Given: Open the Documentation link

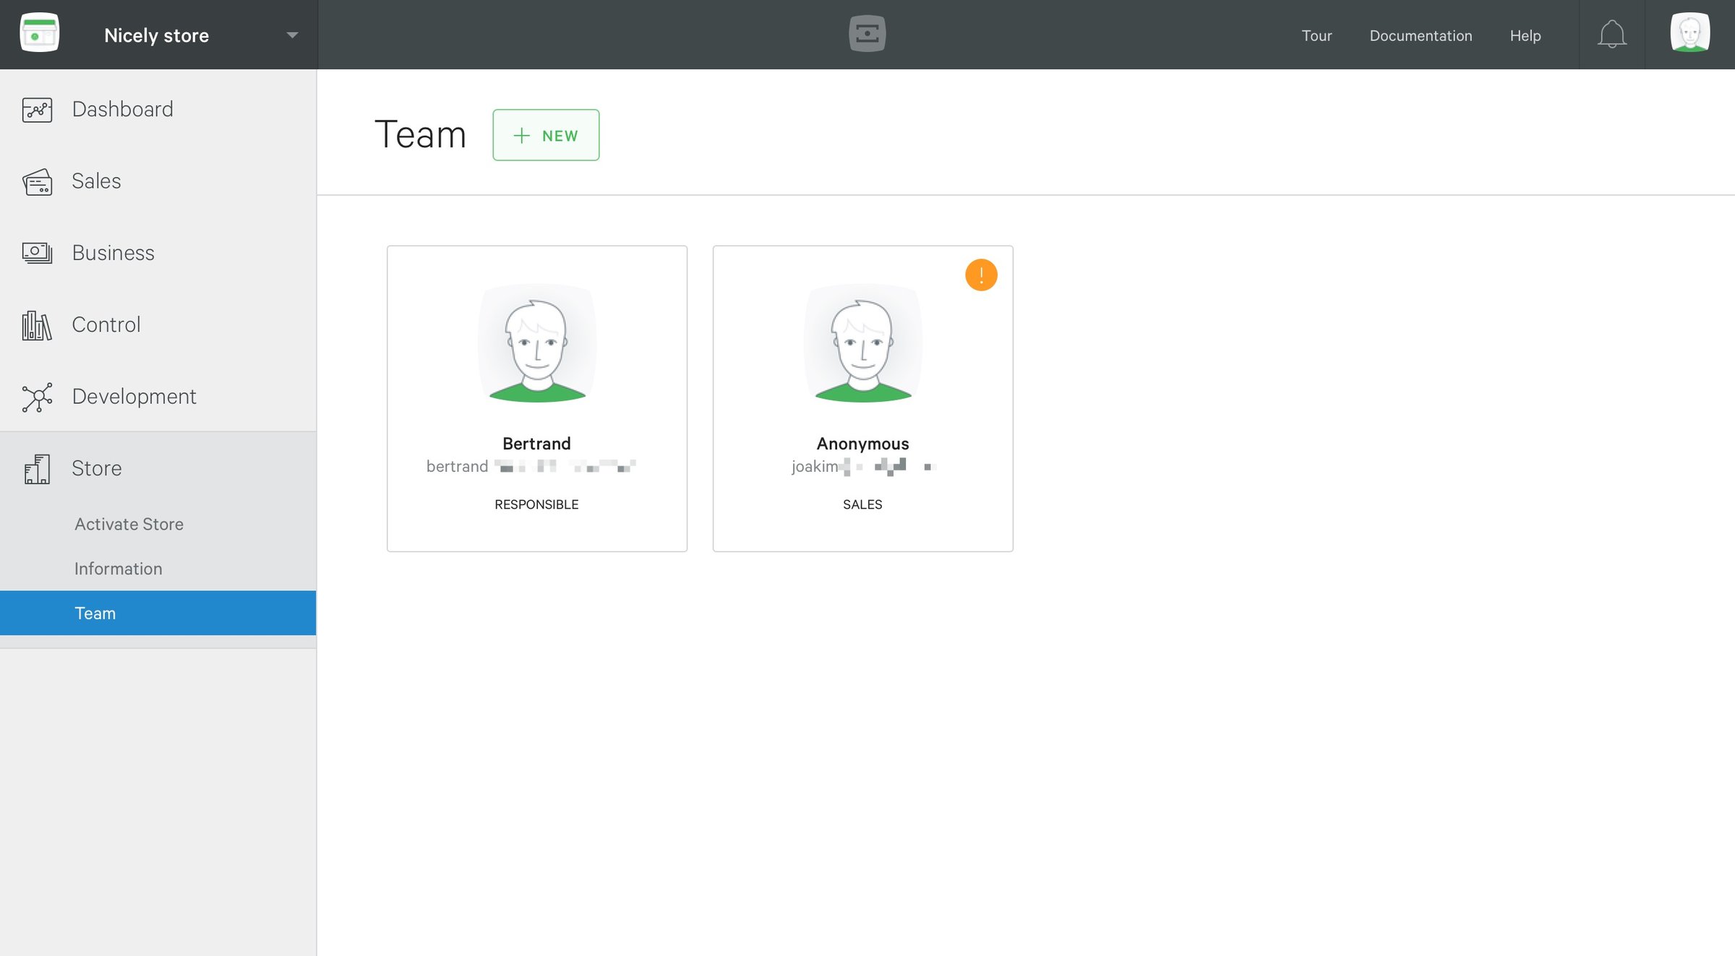Looking at the screenshot, I should (1421, 35).
